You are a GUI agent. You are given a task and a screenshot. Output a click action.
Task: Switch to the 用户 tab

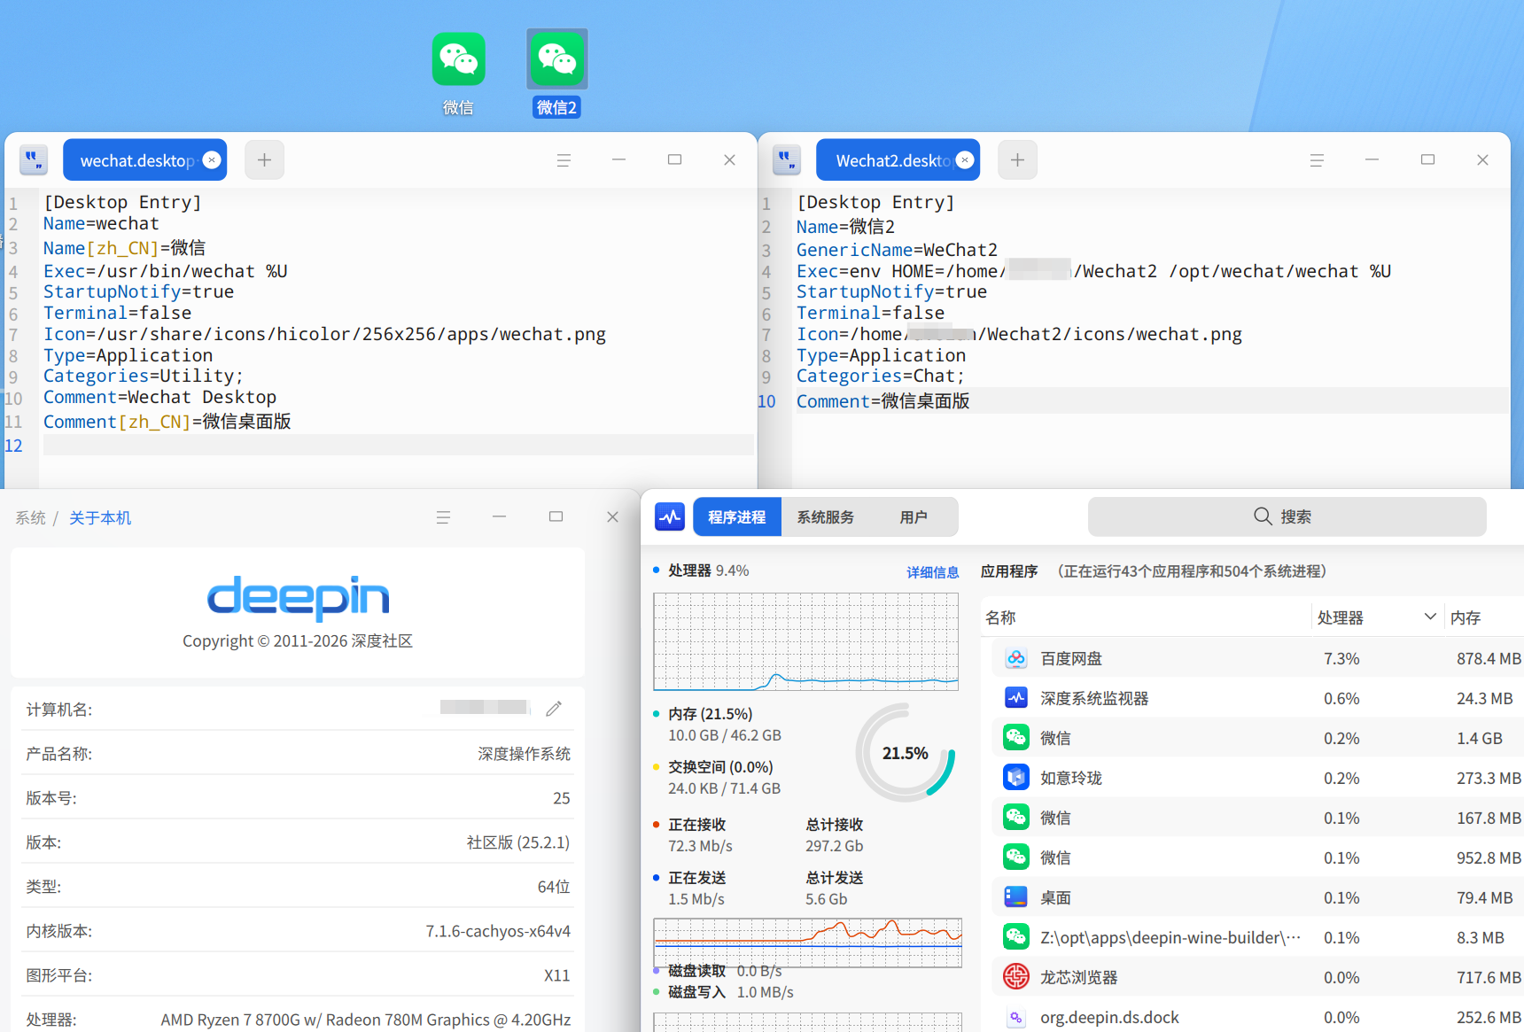click(x=914, y=516)
